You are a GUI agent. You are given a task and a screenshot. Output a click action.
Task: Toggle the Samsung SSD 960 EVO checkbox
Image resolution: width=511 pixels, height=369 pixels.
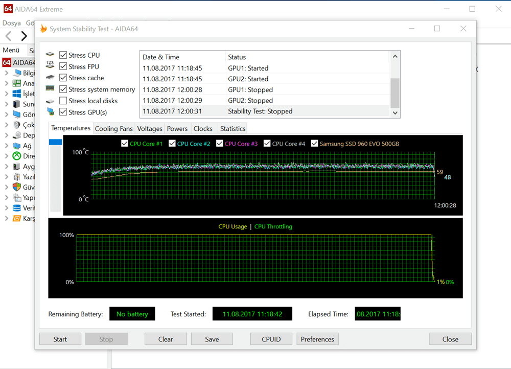click(x=315, y=144)
